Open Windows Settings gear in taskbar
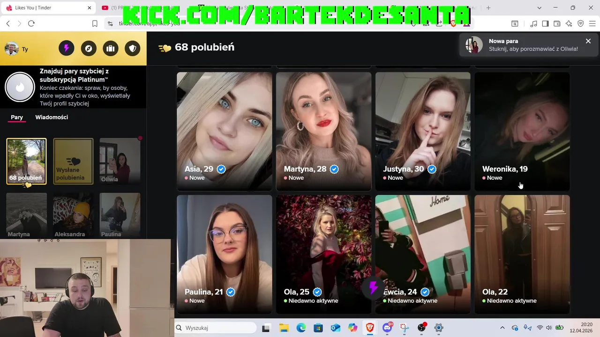Viewport: 600px width, 337px height. (x=439, y=328)
